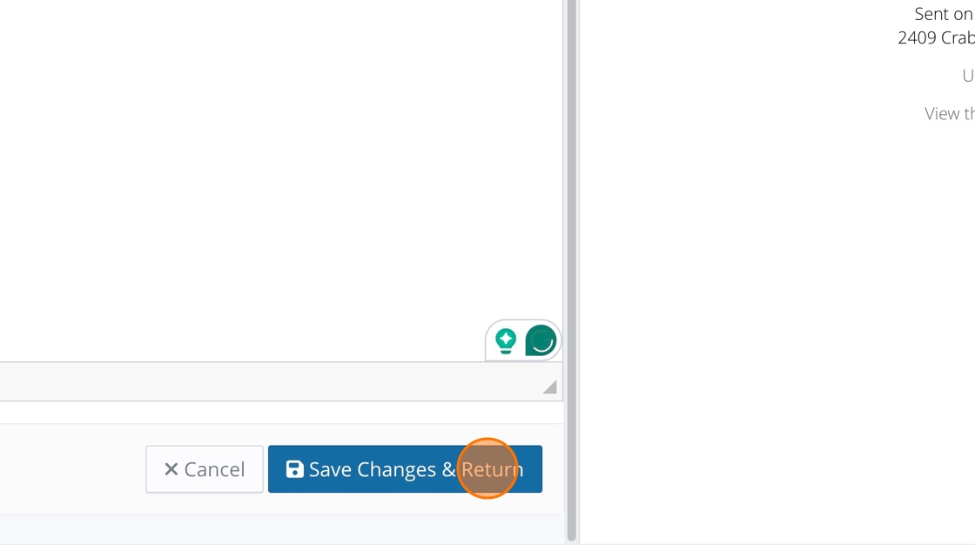
Task: Click the text area resize corner handle
Action: pyautogui.click(x=549, y=387)
